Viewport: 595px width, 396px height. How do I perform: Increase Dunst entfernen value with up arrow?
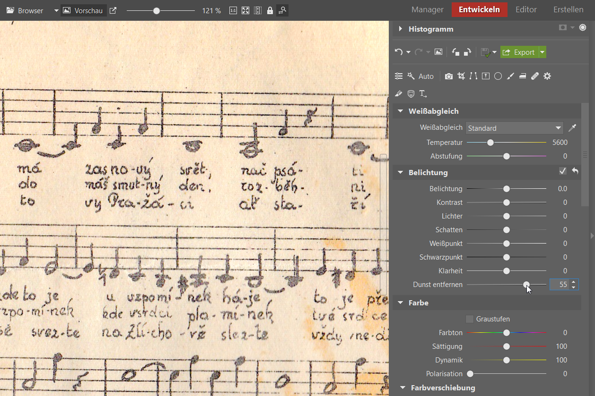574,282
